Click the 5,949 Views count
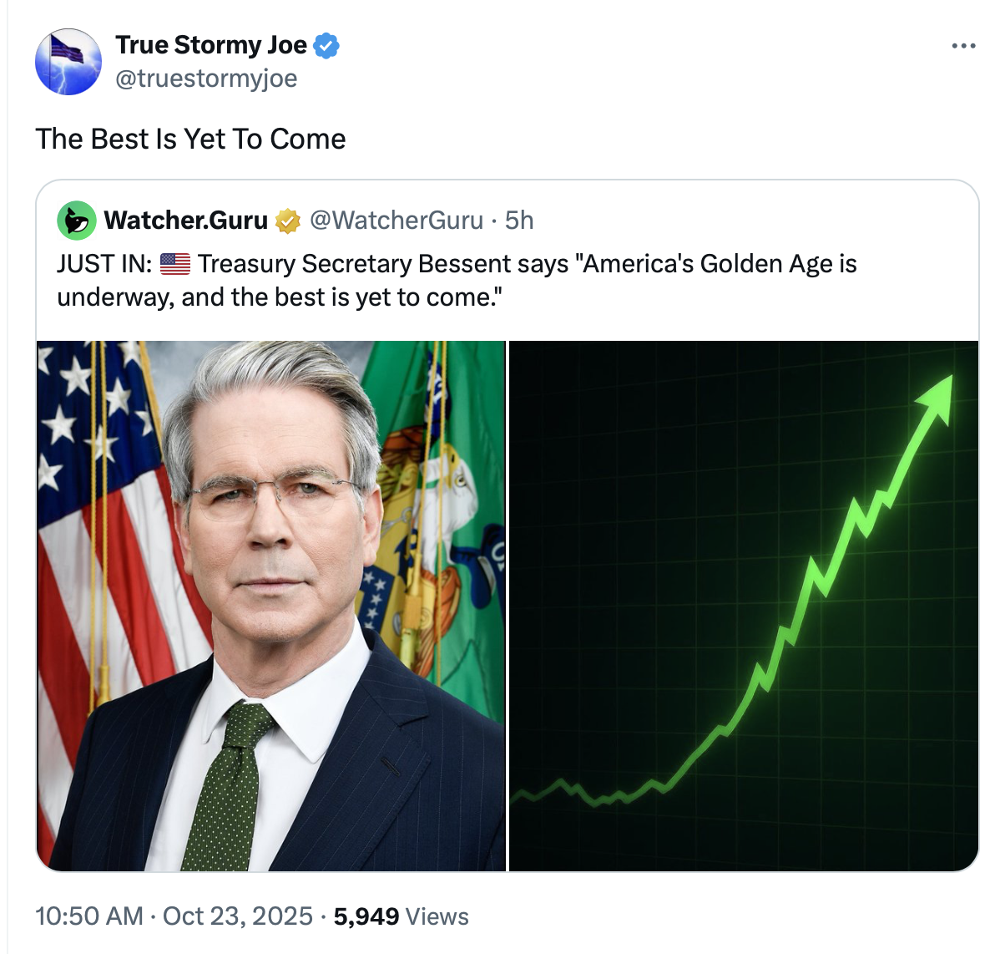Screen dimensions: 1000x954 click(x=401, y=916)
